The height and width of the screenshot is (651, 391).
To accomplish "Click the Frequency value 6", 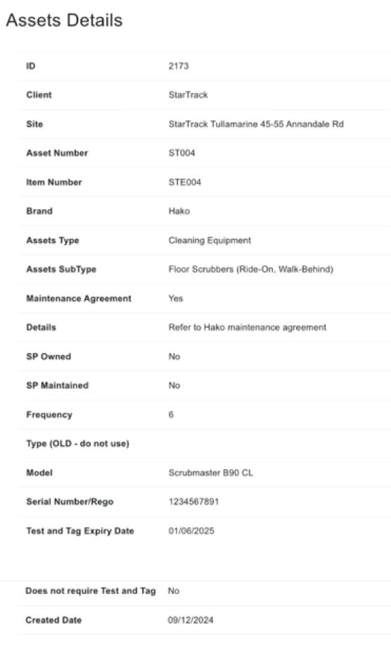I will 171,415.
